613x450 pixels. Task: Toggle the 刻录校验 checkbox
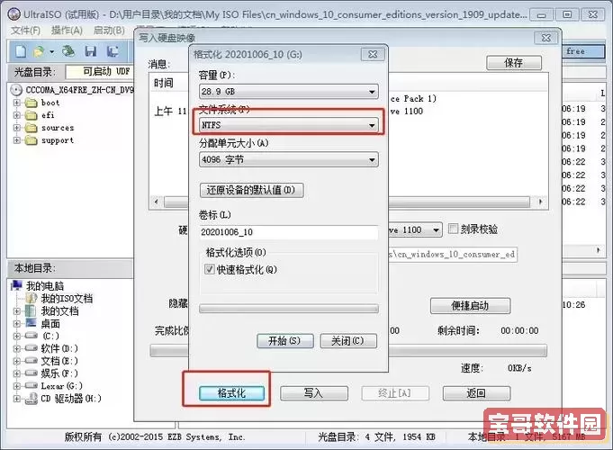click(453, 229)
